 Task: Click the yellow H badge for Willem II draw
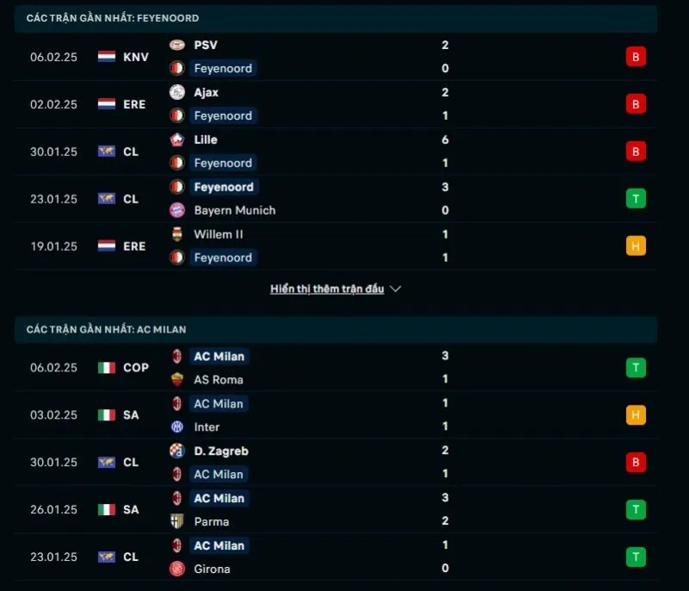(x=636, y=246)
